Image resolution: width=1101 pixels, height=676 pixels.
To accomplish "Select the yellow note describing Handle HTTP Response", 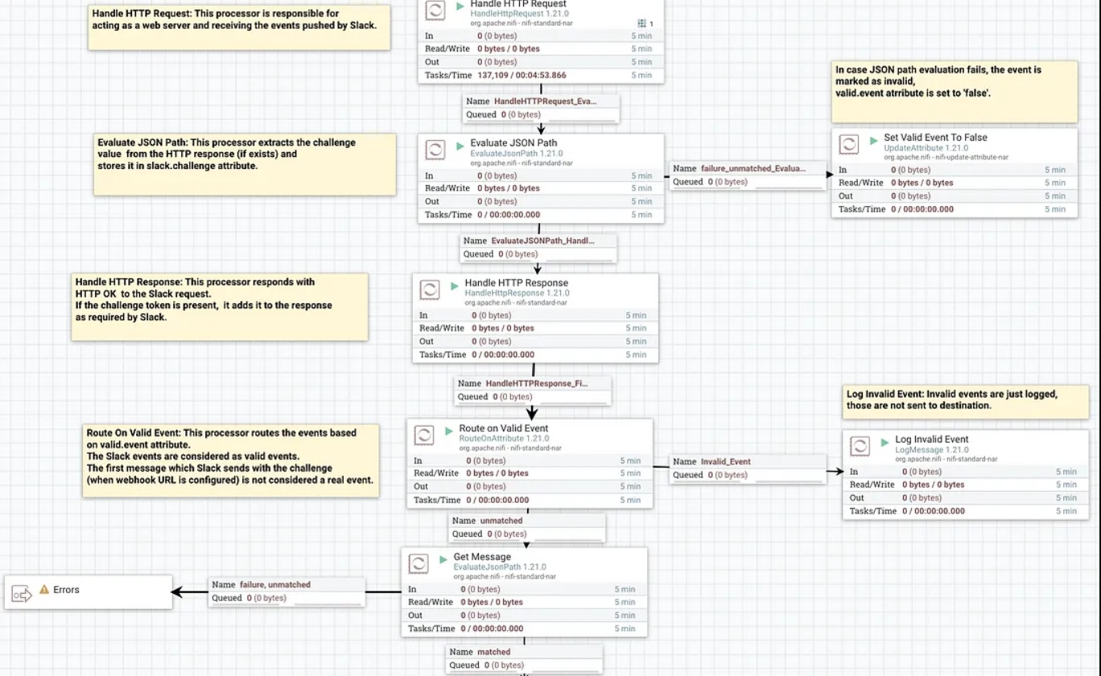I will pos(220,307).
